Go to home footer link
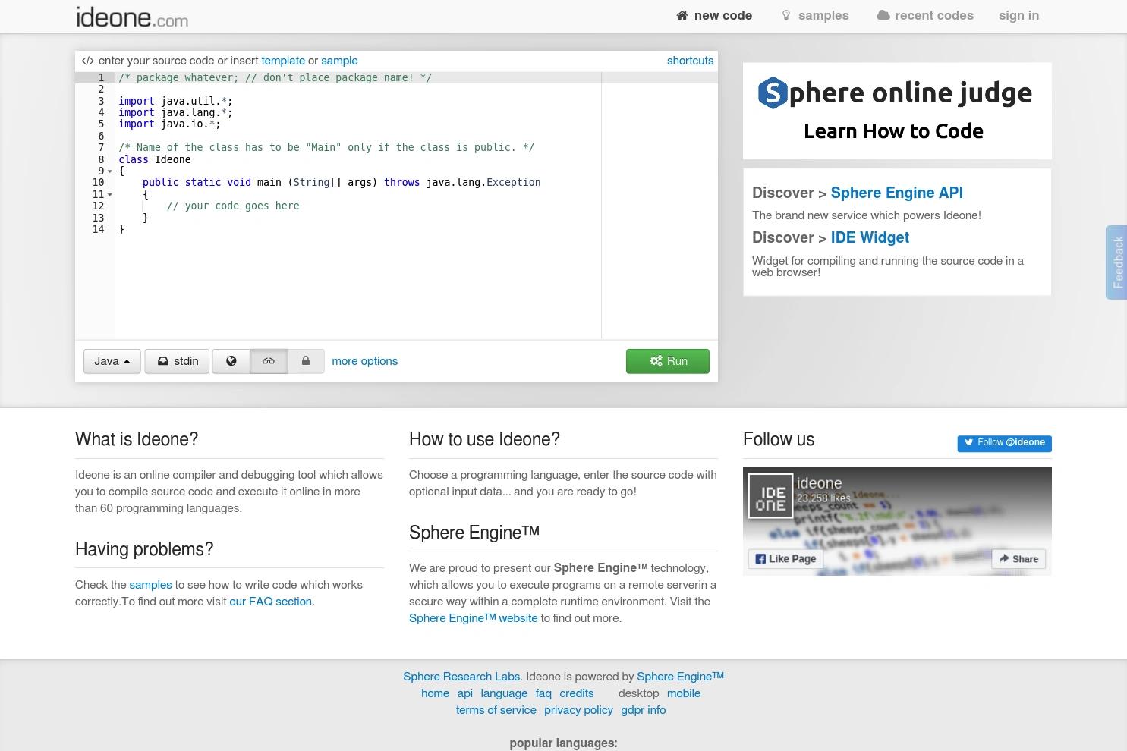Image resolution: width=1127 pixels, height=751 pixels. click(435, 693)
